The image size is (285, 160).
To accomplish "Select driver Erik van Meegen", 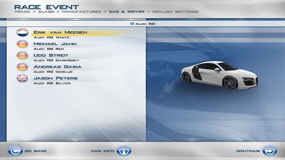I will click(60, 32).
